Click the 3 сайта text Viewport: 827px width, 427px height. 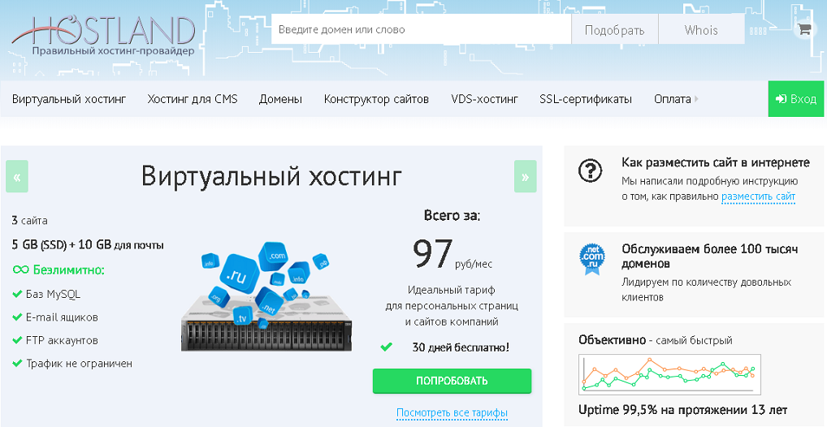(29, 220)
